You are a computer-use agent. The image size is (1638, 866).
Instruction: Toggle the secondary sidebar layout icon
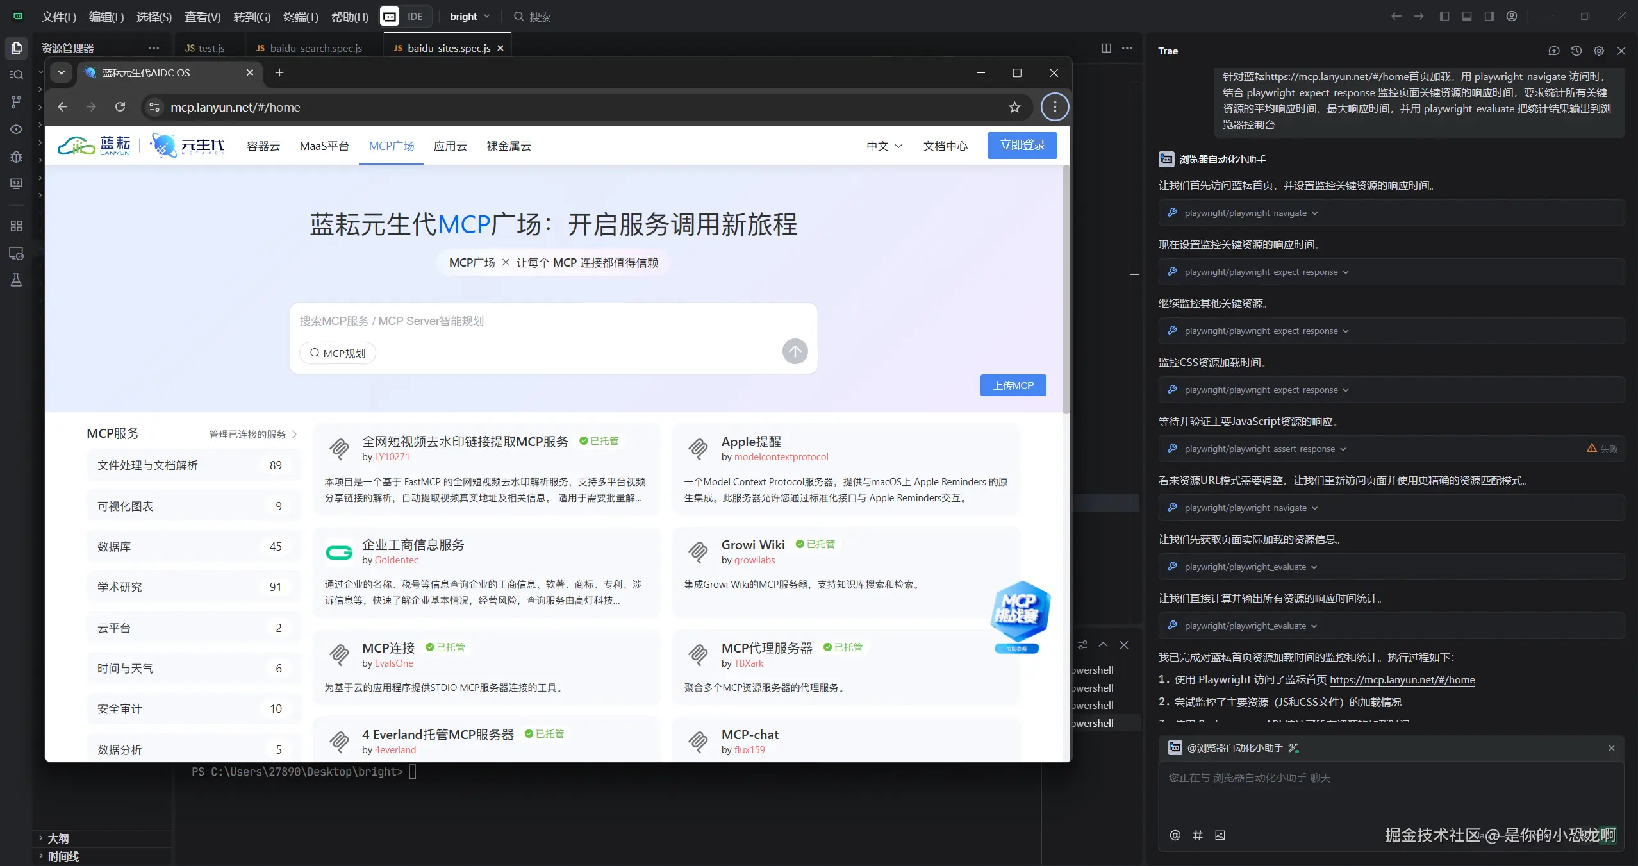tap(1489, 17)
